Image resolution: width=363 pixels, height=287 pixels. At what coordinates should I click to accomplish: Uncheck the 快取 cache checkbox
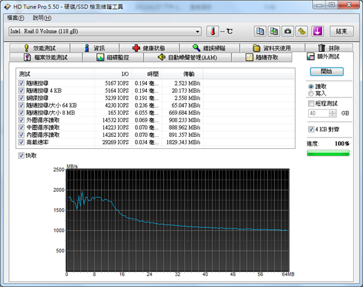[x=22, y=155]
